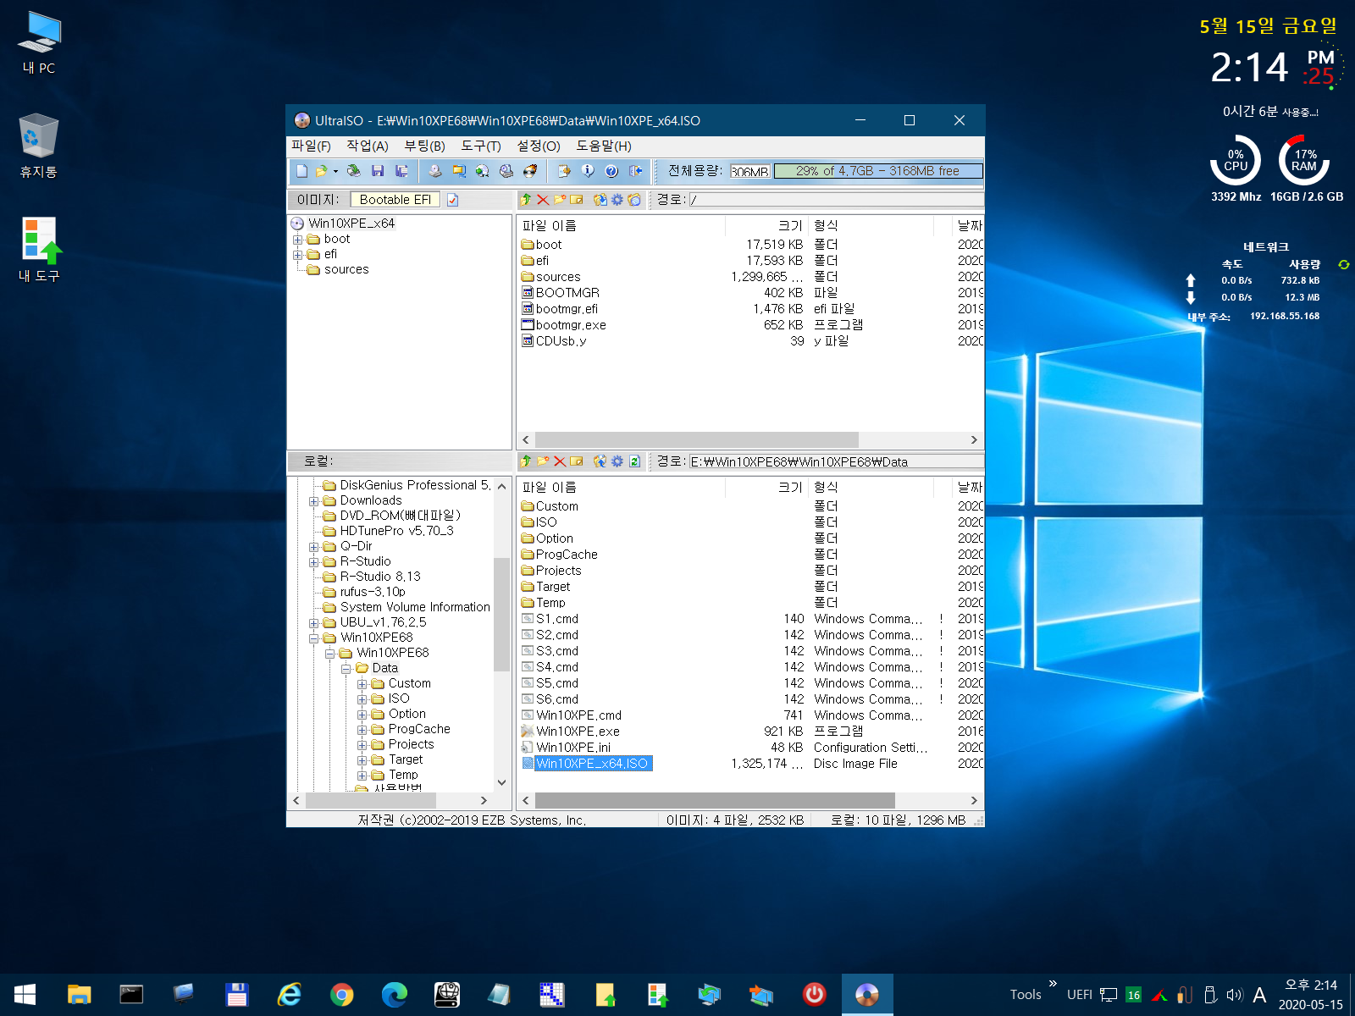Open the 휴지통 recycle bin desktop icon
The width and height of the screenshot is (1355, 1016).
pos(38,146)
